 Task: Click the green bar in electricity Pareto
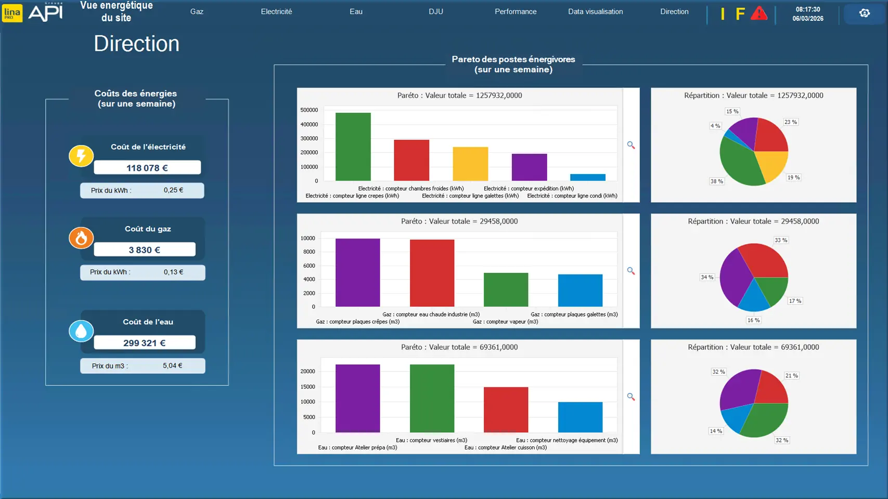pos(353,147)
